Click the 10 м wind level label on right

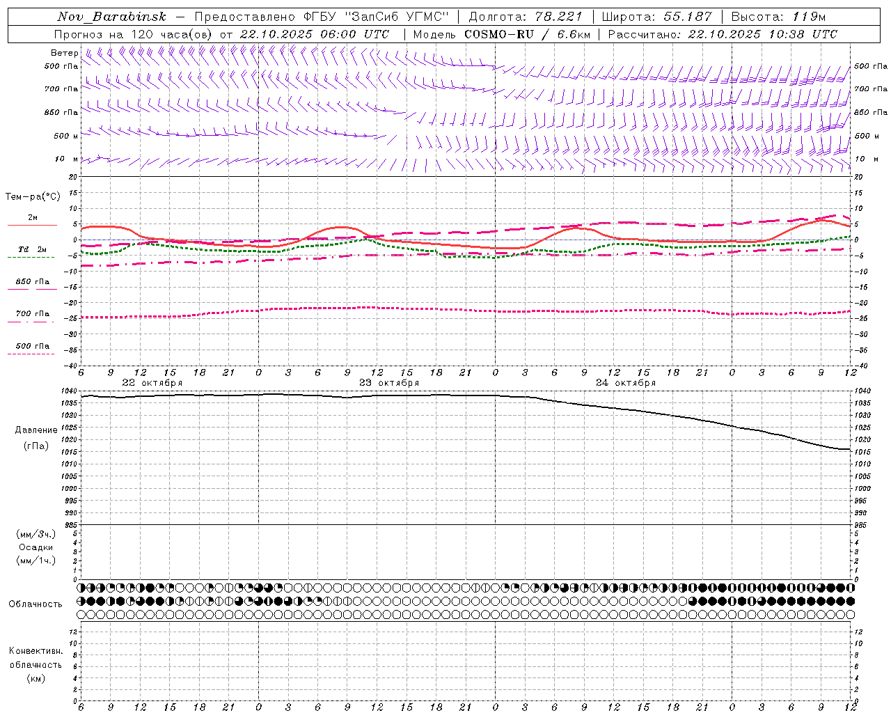867,159
